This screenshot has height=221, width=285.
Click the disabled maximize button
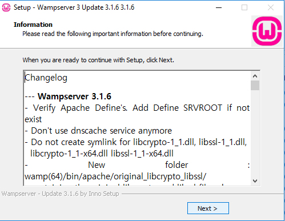244,7
